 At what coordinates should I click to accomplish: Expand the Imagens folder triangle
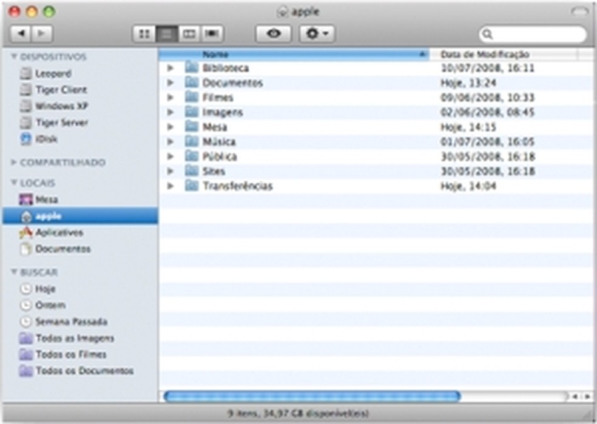point(170,112)
